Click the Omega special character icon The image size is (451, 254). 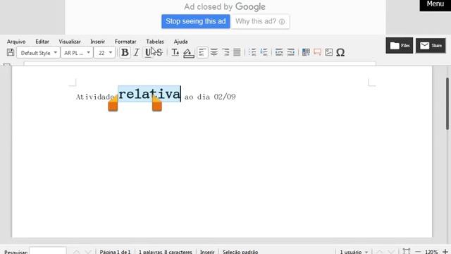(x=340, y=52)
